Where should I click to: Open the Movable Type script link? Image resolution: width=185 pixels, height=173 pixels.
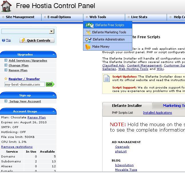(x=126, y=170)
